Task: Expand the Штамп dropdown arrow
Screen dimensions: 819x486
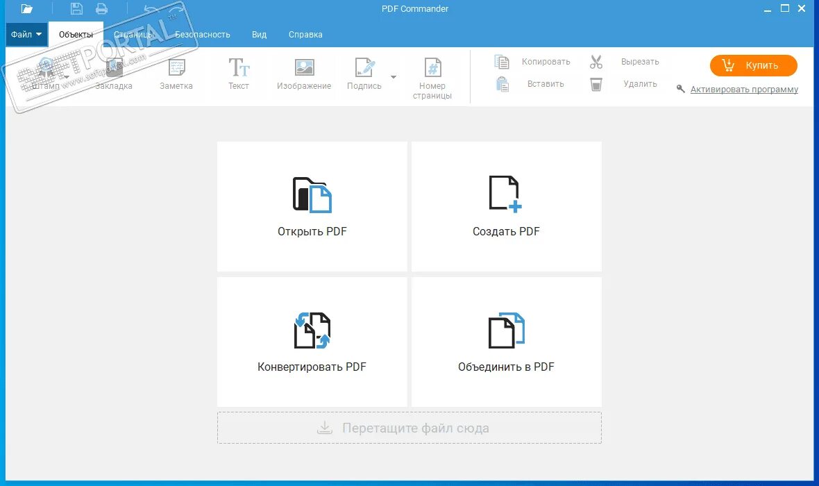Action: (67, 77)
